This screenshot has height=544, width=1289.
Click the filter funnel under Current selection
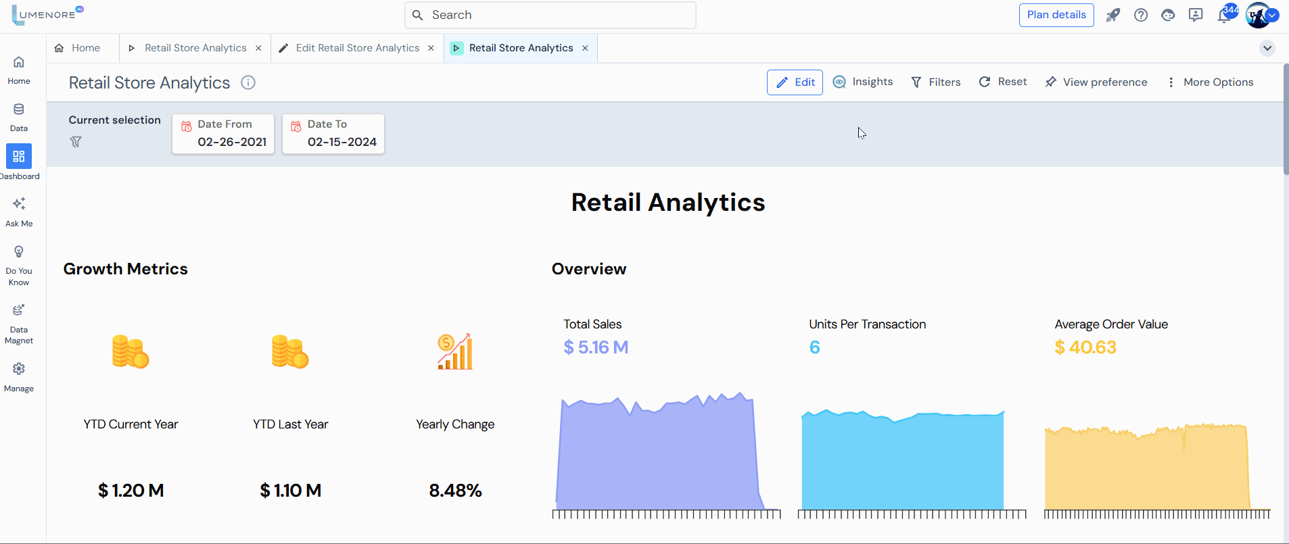coord(76,142)
